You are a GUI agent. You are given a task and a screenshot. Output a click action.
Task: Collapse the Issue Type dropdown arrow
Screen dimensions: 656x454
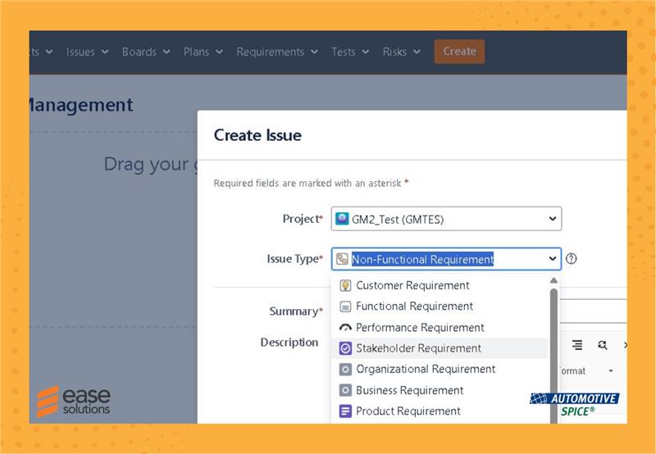552,259
